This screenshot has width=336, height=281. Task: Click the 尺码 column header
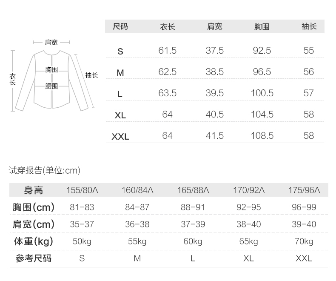(120, 27)
